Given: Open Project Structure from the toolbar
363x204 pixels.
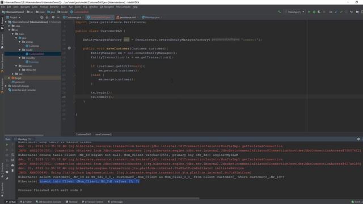Looking at the screenshot, I should (x=357, y=12).
